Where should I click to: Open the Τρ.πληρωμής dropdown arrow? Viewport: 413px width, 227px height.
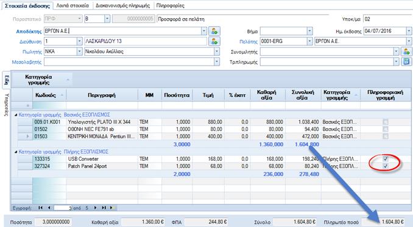397,62
